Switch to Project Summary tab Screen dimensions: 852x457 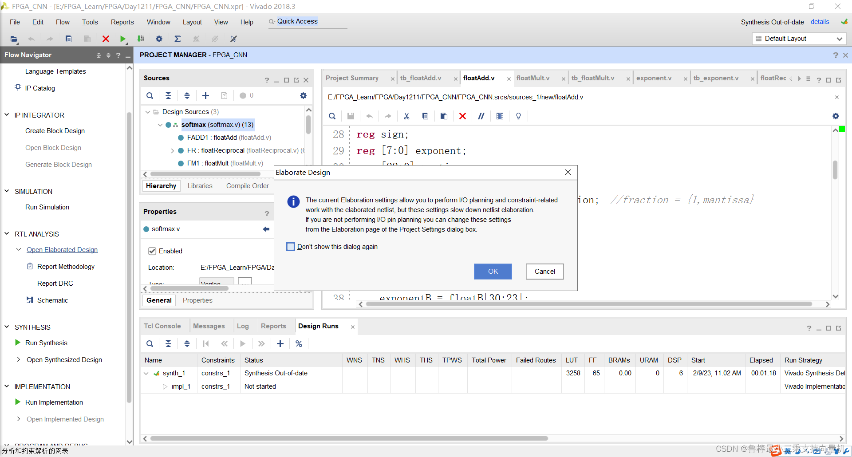352,78
